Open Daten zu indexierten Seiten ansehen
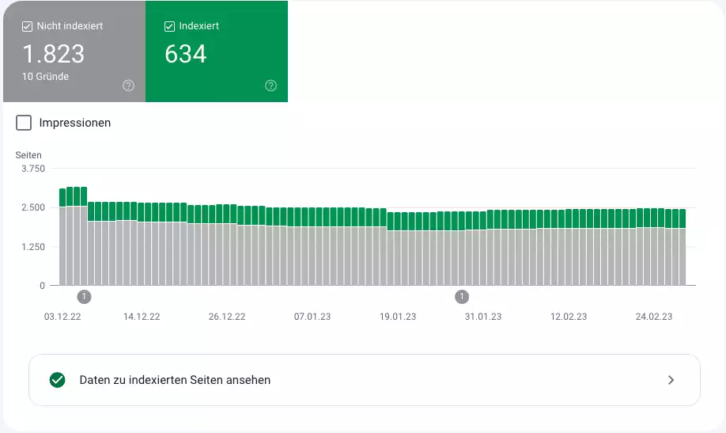Screen dimensions: 726x433 (365, 380)
